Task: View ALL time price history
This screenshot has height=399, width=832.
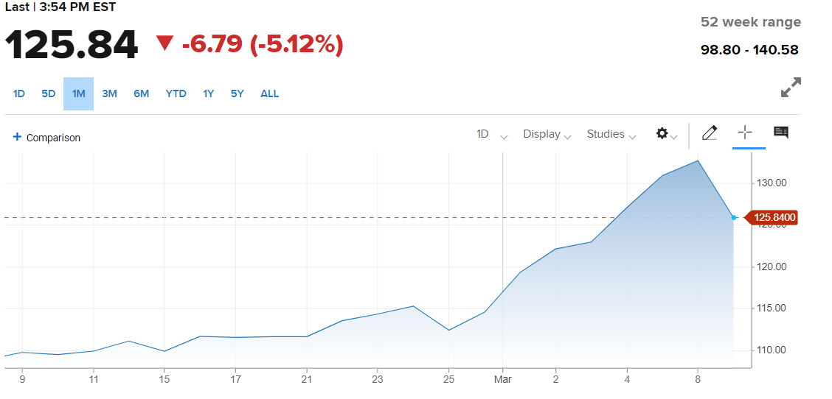Action: (270, 93)
